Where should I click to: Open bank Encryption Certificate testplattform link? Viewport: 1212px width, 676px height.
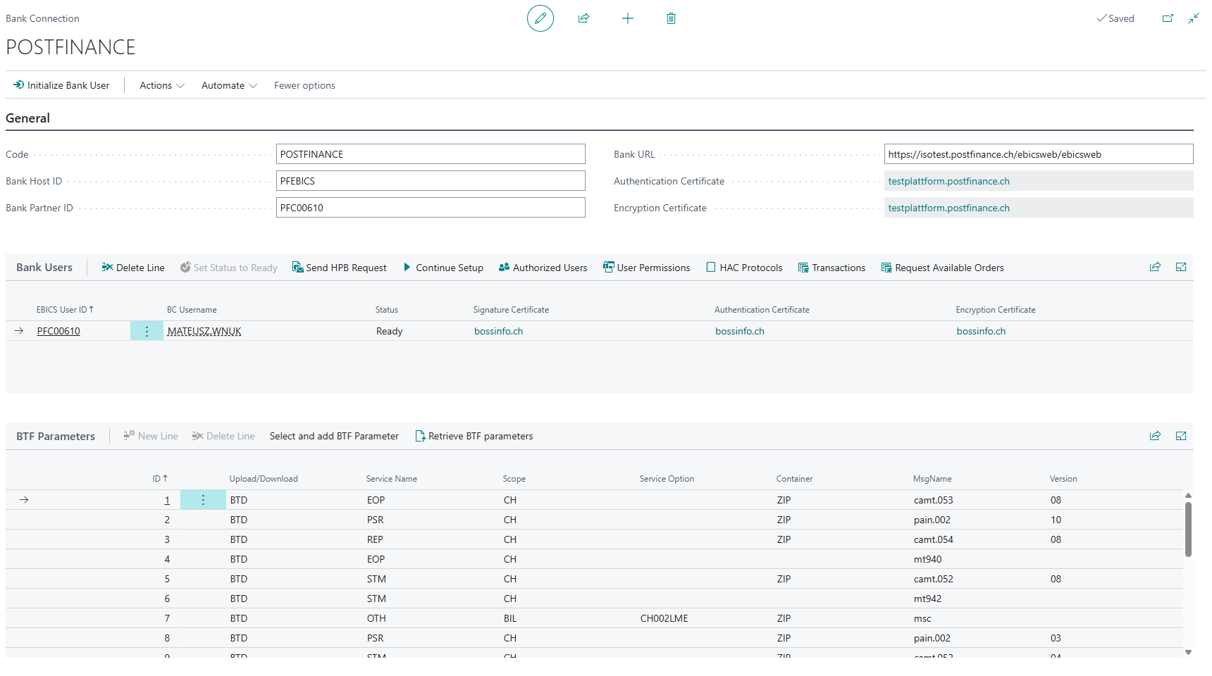948,208
